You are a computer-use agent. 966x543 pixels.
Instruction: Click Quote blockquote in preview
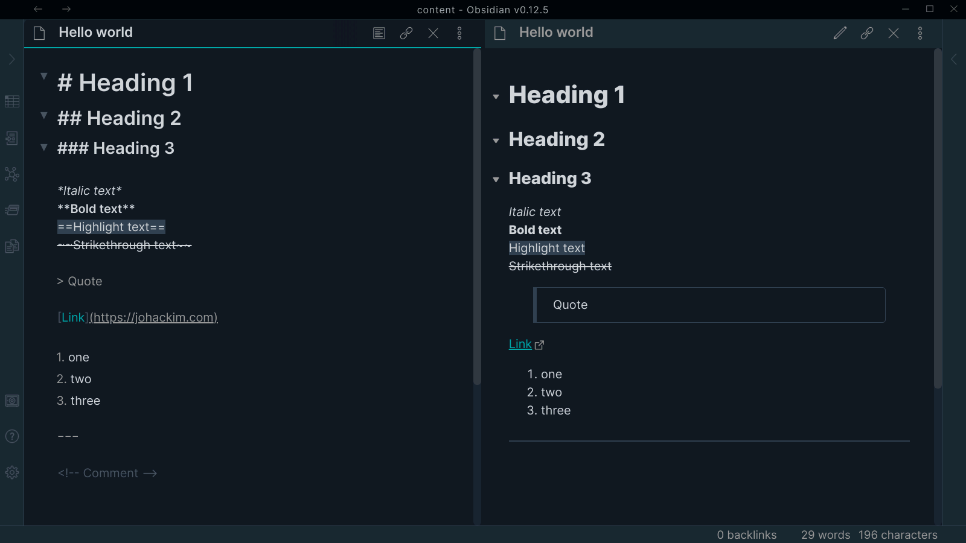(x=709, y=305)
